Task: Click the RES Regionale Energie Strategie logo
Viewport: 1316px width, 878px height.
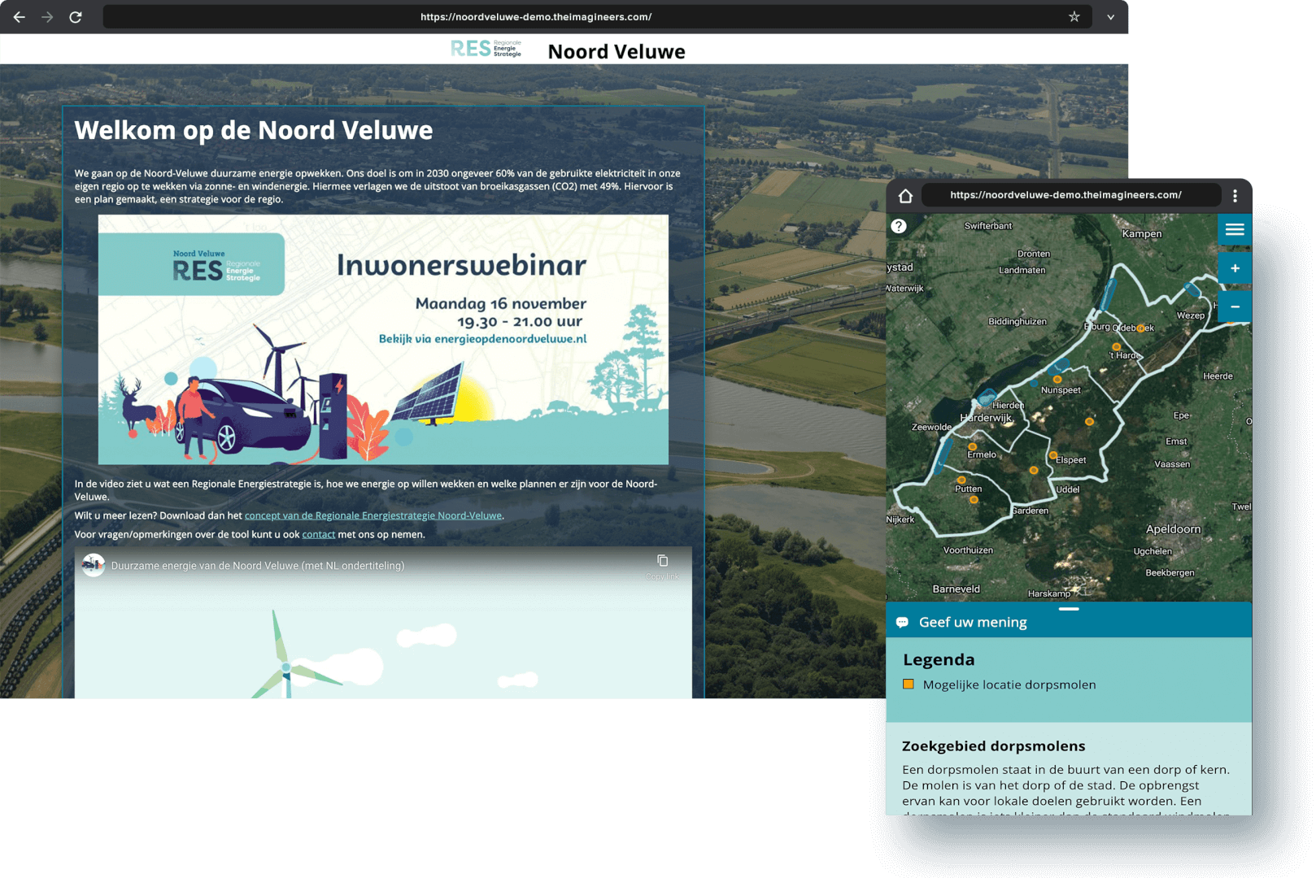Action: click(485, 48)
